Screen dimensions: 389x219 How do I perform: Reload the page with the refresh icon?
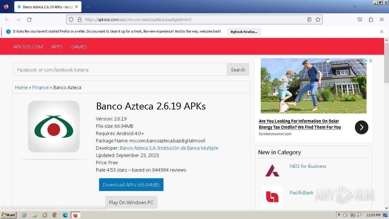pyautogui.click(x=29, y=19)
